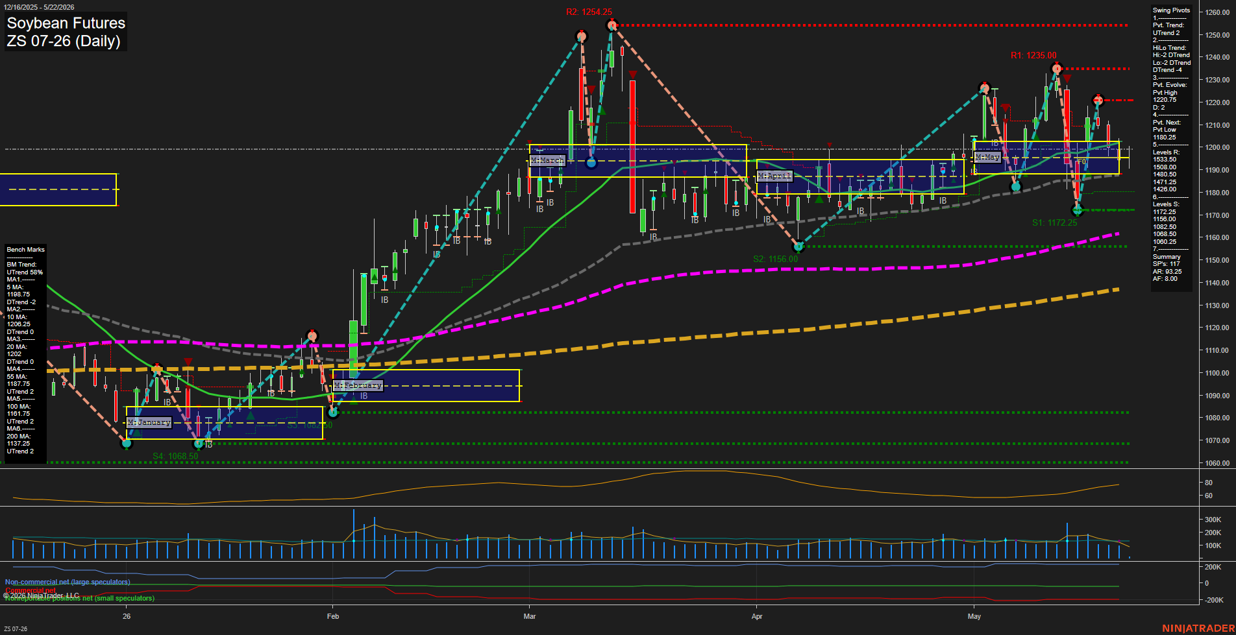This screenshot has width=1236, height=635.
Task: Click the Levels S value 1082.50
Action: pyautogui.click(x=1165, y=227)
